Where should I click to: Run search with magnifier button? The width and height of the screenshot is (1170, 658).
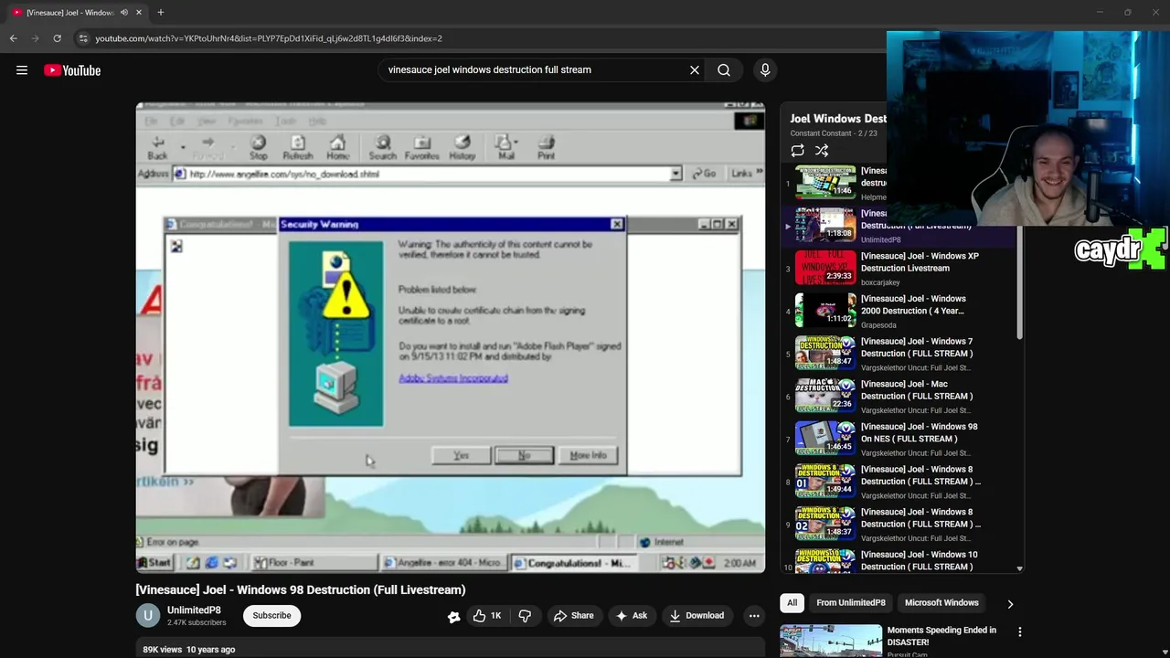pyautogui.click(x=724, y=69)
